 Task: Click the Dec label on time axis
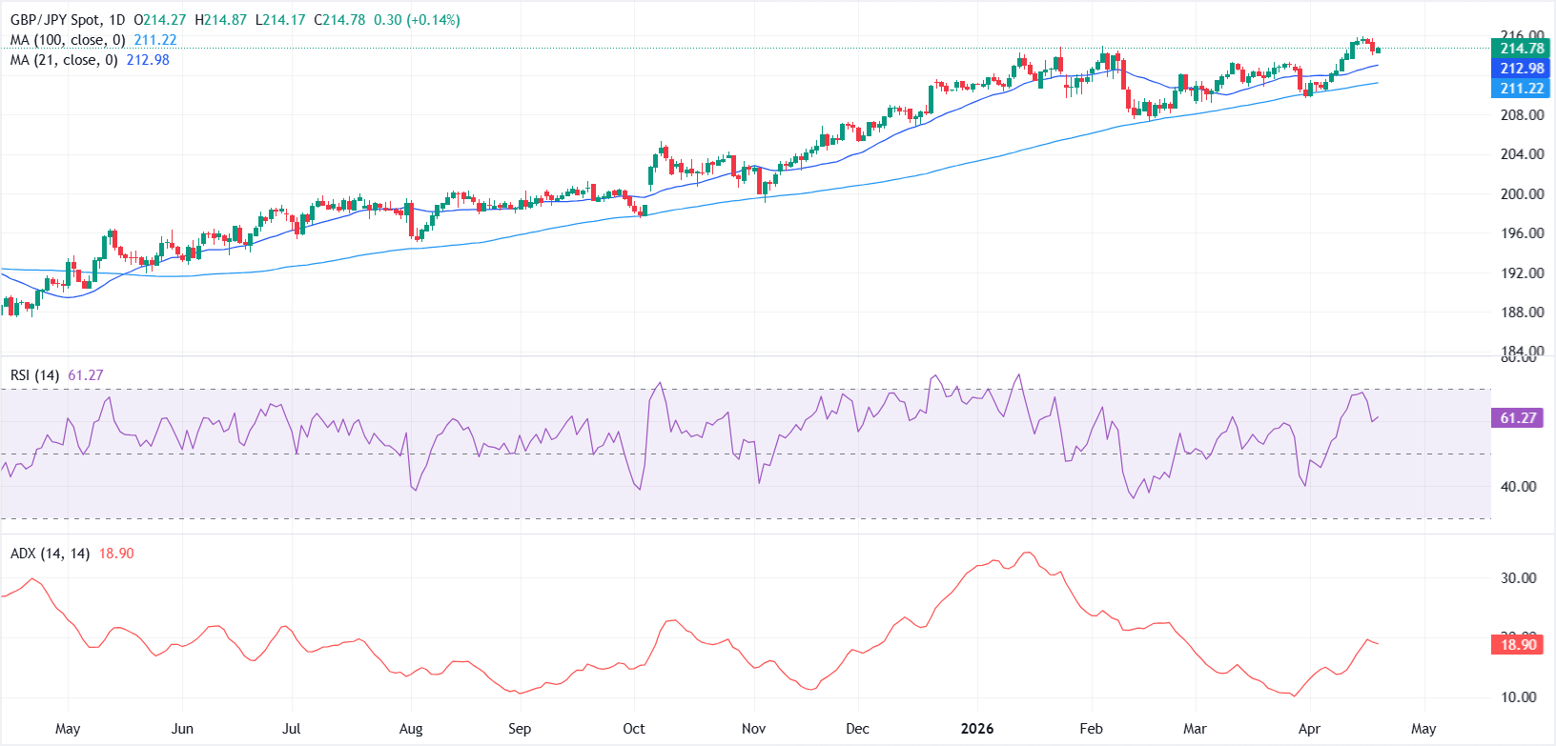click(857, 729)
